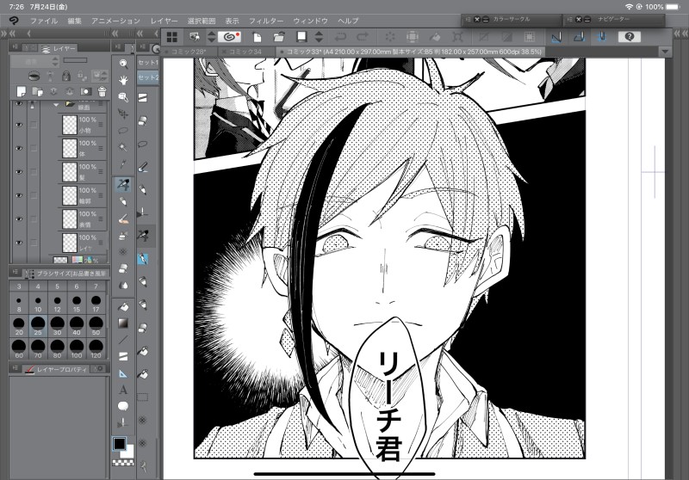Hide the 髪 layer via eye icon
This screenshot has height=480, width=689.
(19, 172)
